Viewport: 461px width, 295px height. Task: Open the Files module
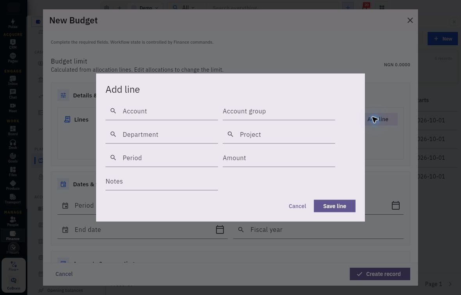click(x=13, y=171)
